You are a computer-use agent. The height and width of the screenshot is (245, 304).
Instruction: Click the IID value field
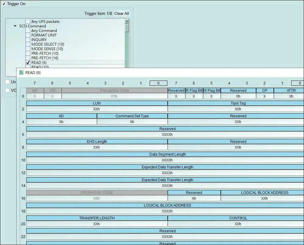(62, 122)
